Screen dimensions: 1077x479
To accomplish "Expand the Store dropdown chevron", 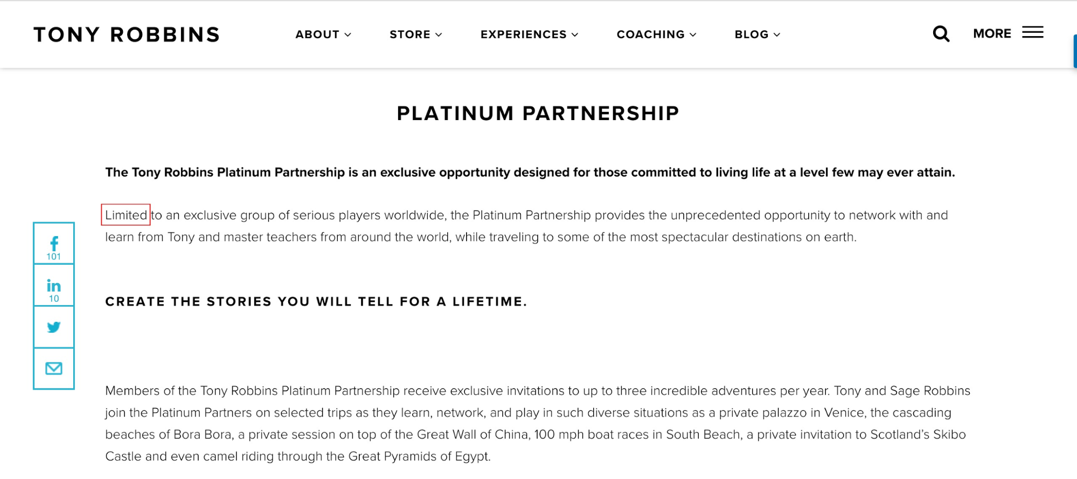I will pos(439,34).
